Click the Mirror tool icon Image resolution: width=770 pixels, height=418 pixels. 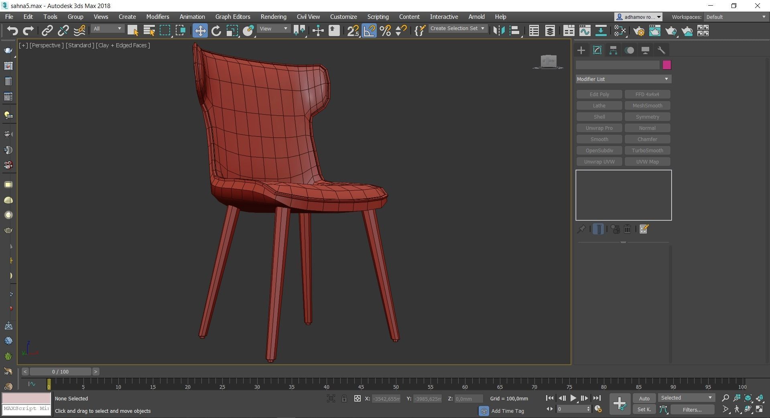tap(499, 31)
